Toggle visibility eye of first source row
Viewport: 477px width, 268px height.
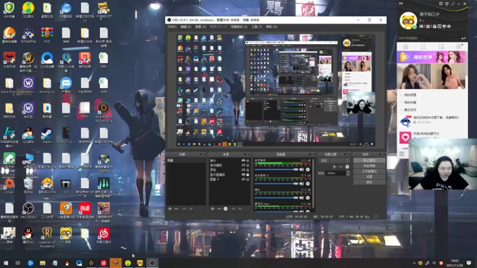click(x=243, y=160)
